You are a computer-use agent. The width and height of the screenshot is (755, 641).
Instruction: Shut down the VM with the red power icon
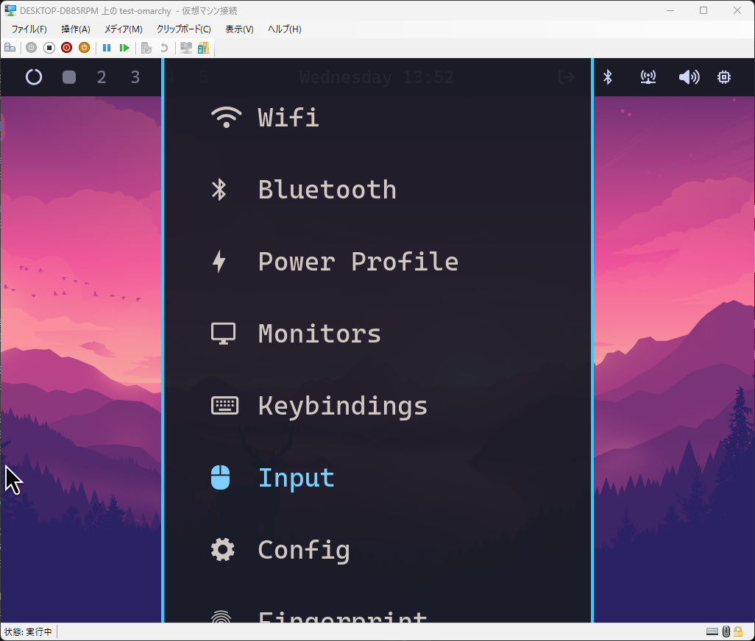tap(66, 48)
